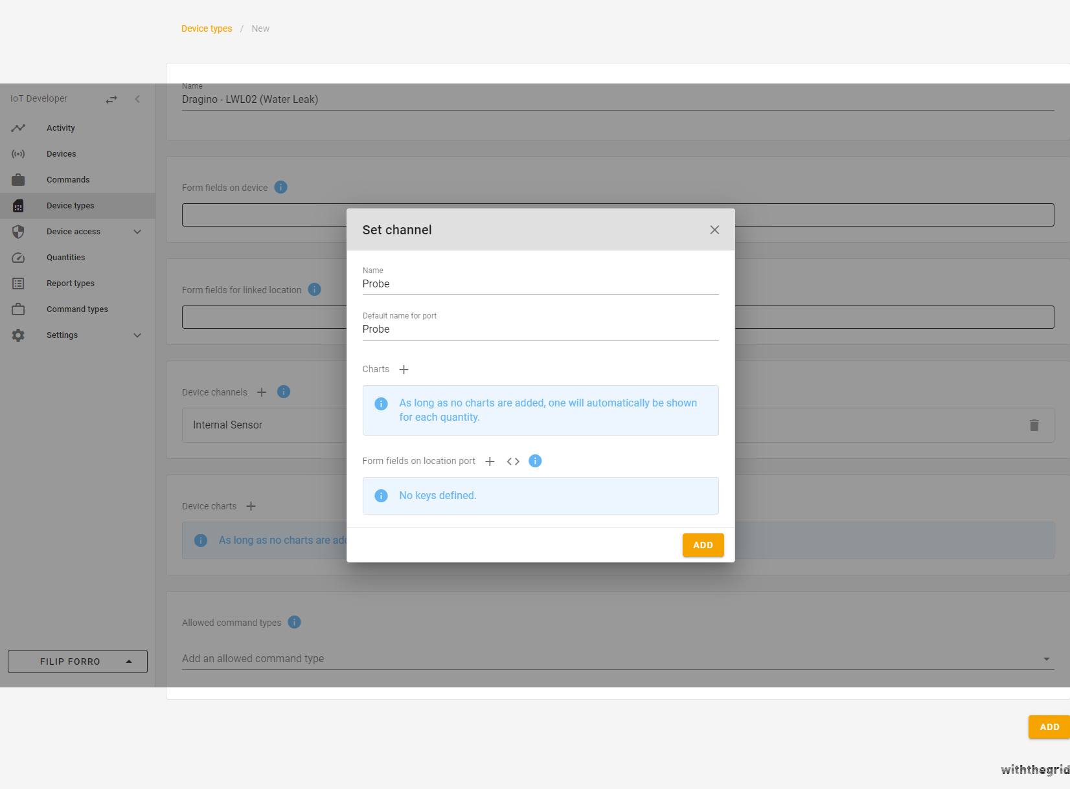
Task: Collapse the sidebar with the chevron
Action: [137, 99]
